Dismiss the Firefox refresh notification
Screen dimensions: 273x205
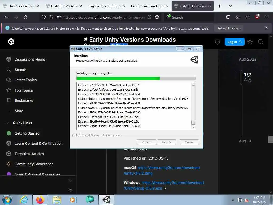pyautogui.click(x=266, y=28)
